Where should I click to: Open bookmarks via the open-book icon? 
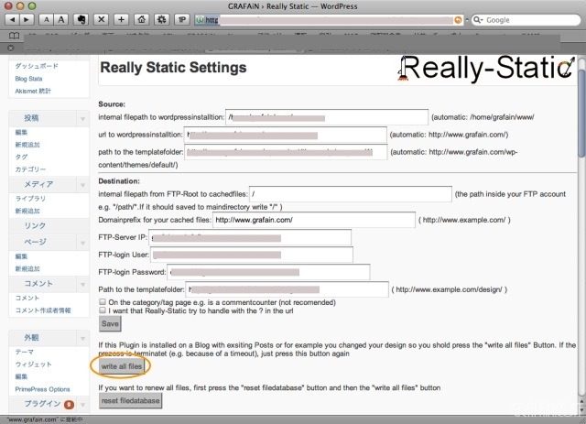(15, 37)
